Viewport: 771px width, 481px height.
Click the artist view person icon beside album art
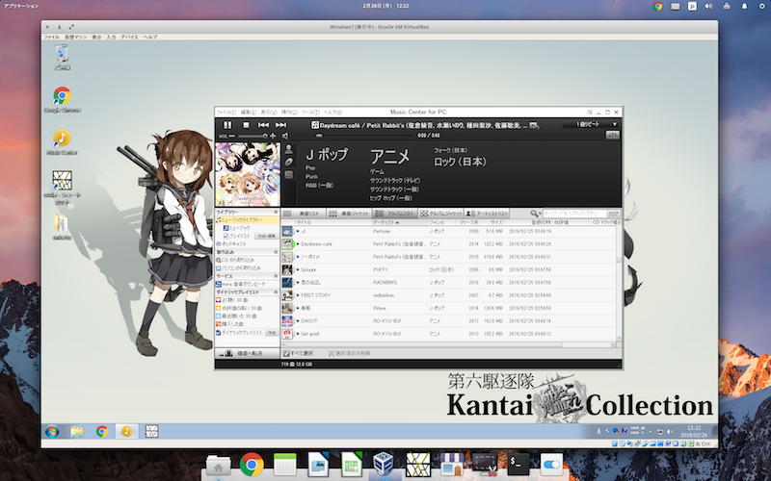point(288,149)
